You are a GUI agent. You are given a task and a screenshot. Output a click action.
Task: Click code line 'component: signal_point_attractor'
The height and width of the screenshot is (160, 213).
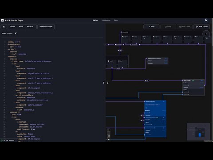33,73
